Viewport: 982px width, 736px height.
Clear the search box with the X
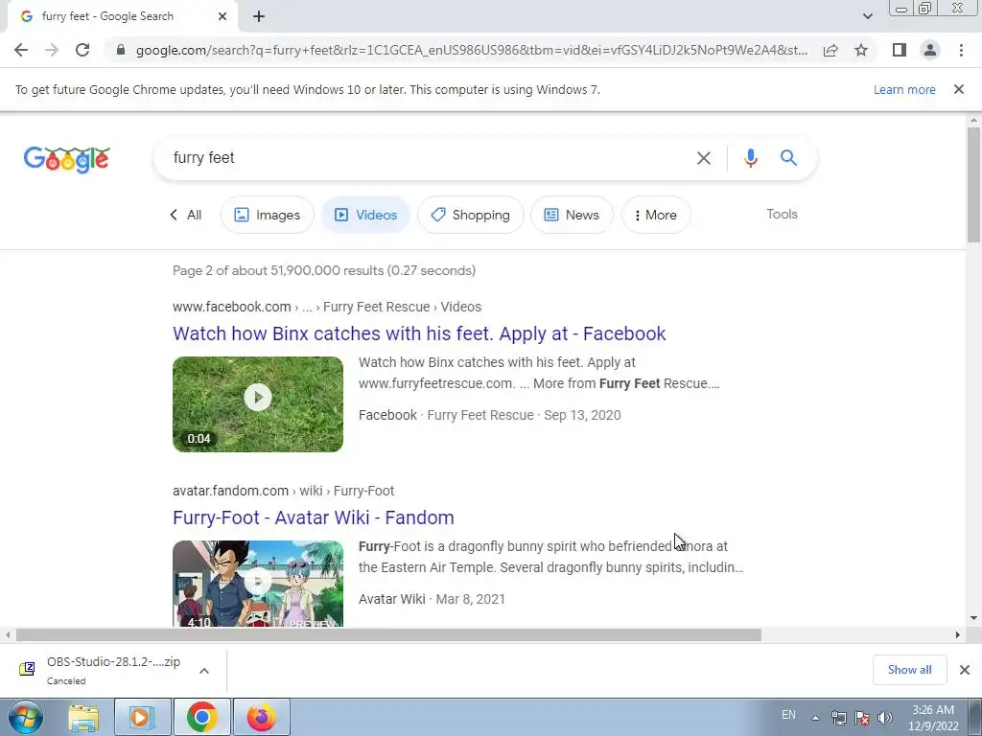704,158
